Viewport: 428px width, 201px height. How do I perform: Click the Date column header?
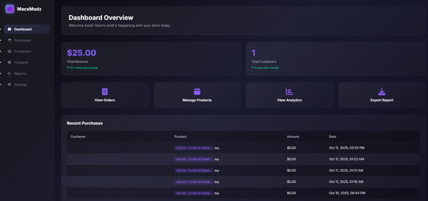333,137
